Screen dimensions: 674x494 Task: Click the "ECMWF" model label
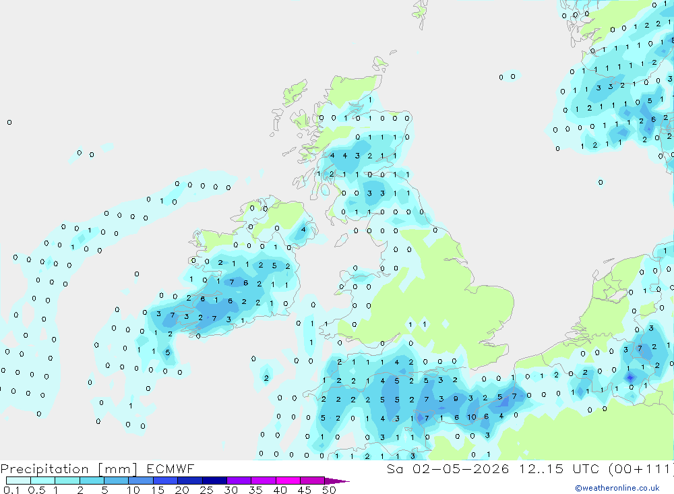[x=171, y=469]
